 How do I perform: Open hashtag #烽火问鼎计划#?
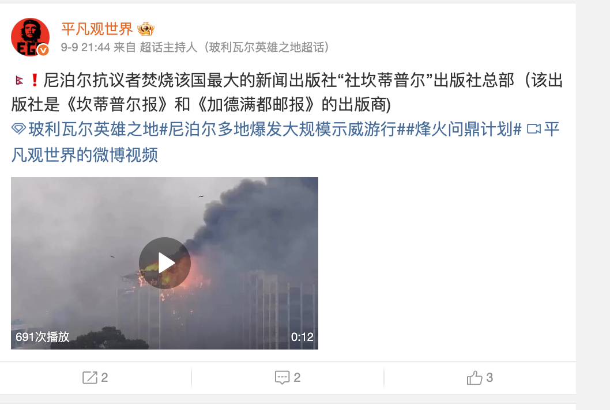tap(464, 129)
